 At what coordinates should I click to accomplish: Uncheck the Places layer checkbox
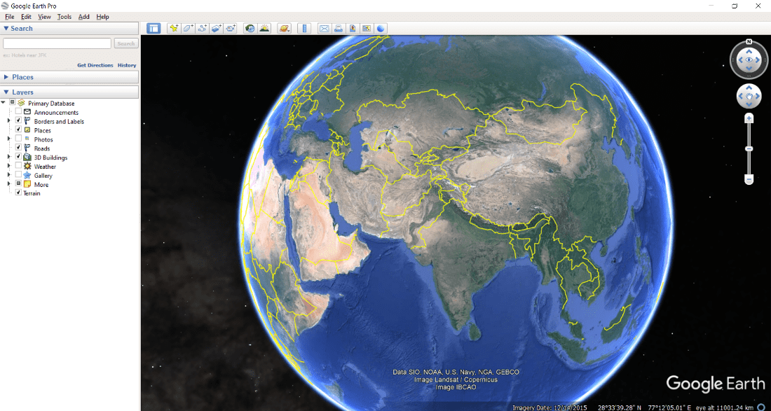coord(18,130)
